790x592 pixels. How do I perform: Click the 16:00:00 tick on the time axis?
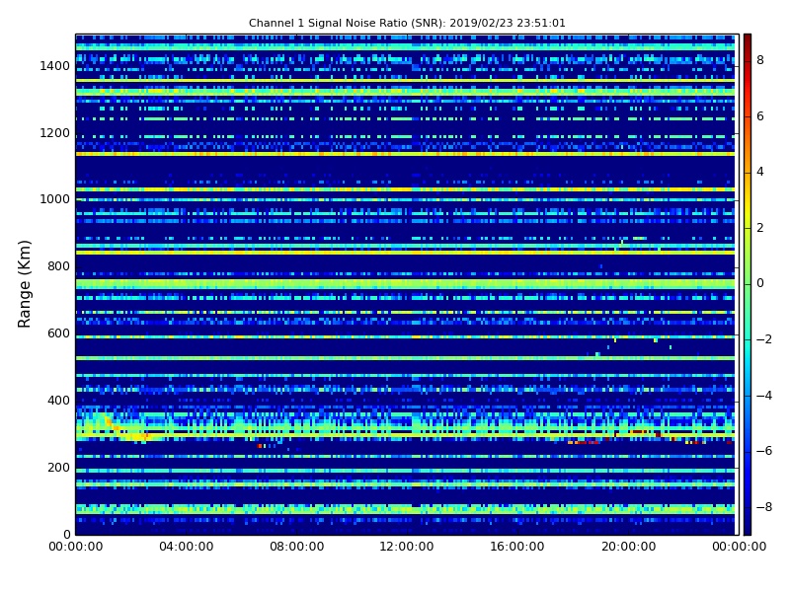pos(517,548)
